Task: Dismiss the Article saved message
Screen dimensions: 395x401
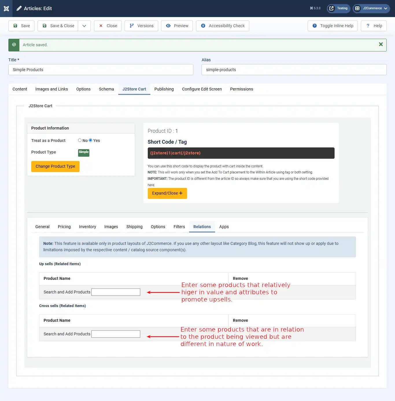Action: (x=381, y=44)
